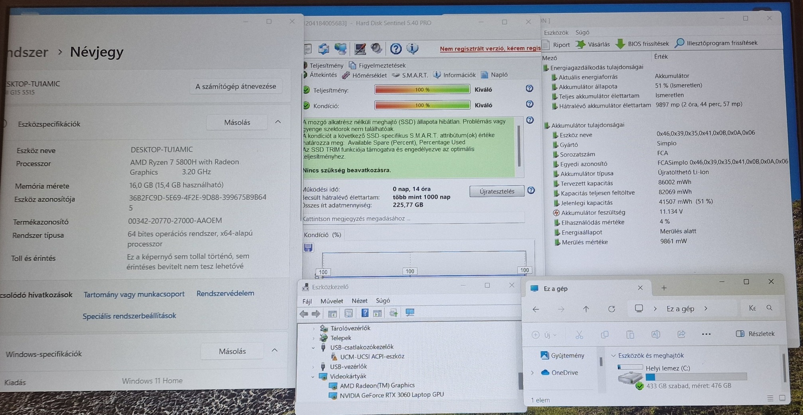The width and height of the screenshot is (803, 415).
Task: Click the up arrow icon in Ez a gép window
Action: coord(586,309)
